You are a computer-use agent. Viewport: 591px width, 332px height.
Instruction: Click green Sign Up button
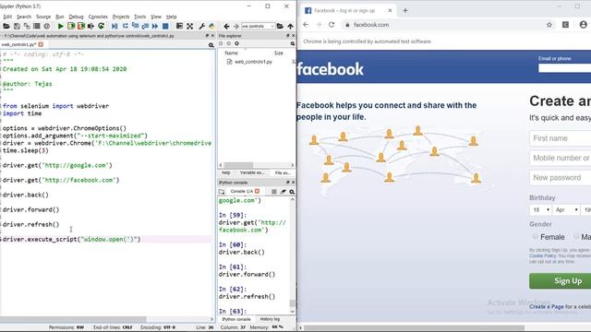(561, 280)
